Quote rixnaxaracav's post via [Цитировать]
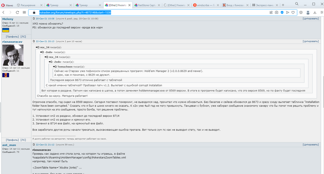 coord(311,41)
